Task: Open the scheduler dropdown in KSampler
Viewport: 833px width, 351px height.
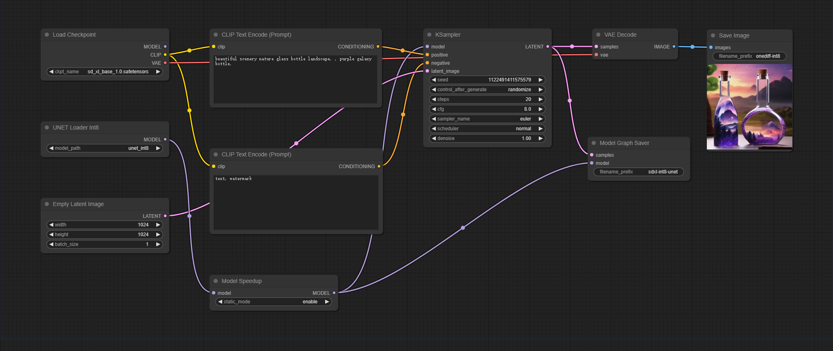Action: click(x=487, y=129)
